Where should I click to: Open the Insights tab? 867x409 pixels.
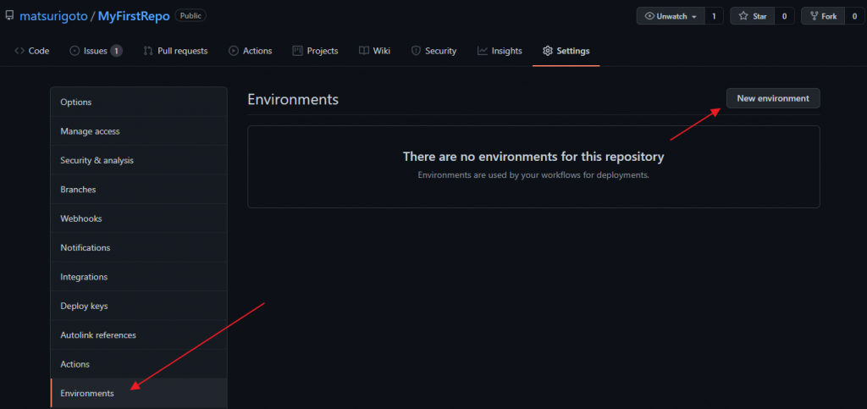[500, 51]
